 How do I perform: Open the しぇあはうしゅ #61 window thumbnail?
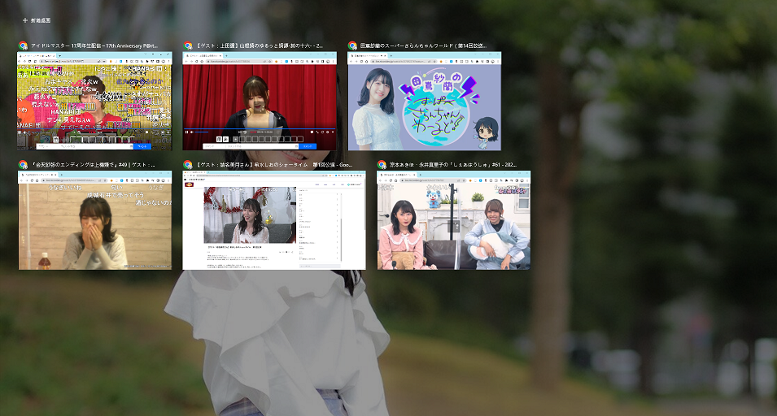[453, 220]
